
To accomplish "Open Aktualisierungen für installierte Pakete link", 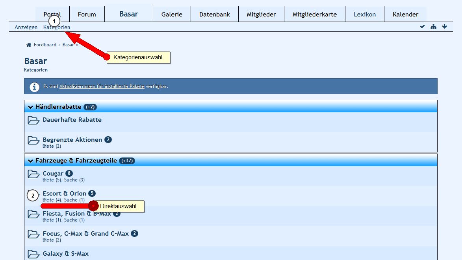I will coord(102,86).
